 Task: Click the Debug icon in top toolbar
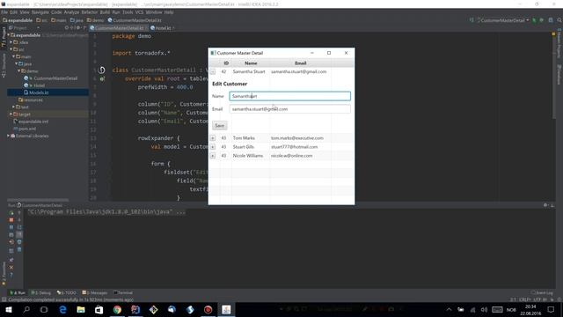(x=542, y=20)
